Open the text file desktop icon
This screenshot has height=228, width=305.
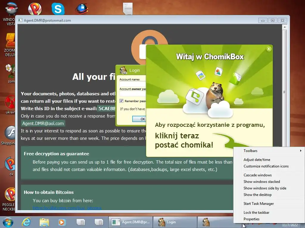click(128, 9)
